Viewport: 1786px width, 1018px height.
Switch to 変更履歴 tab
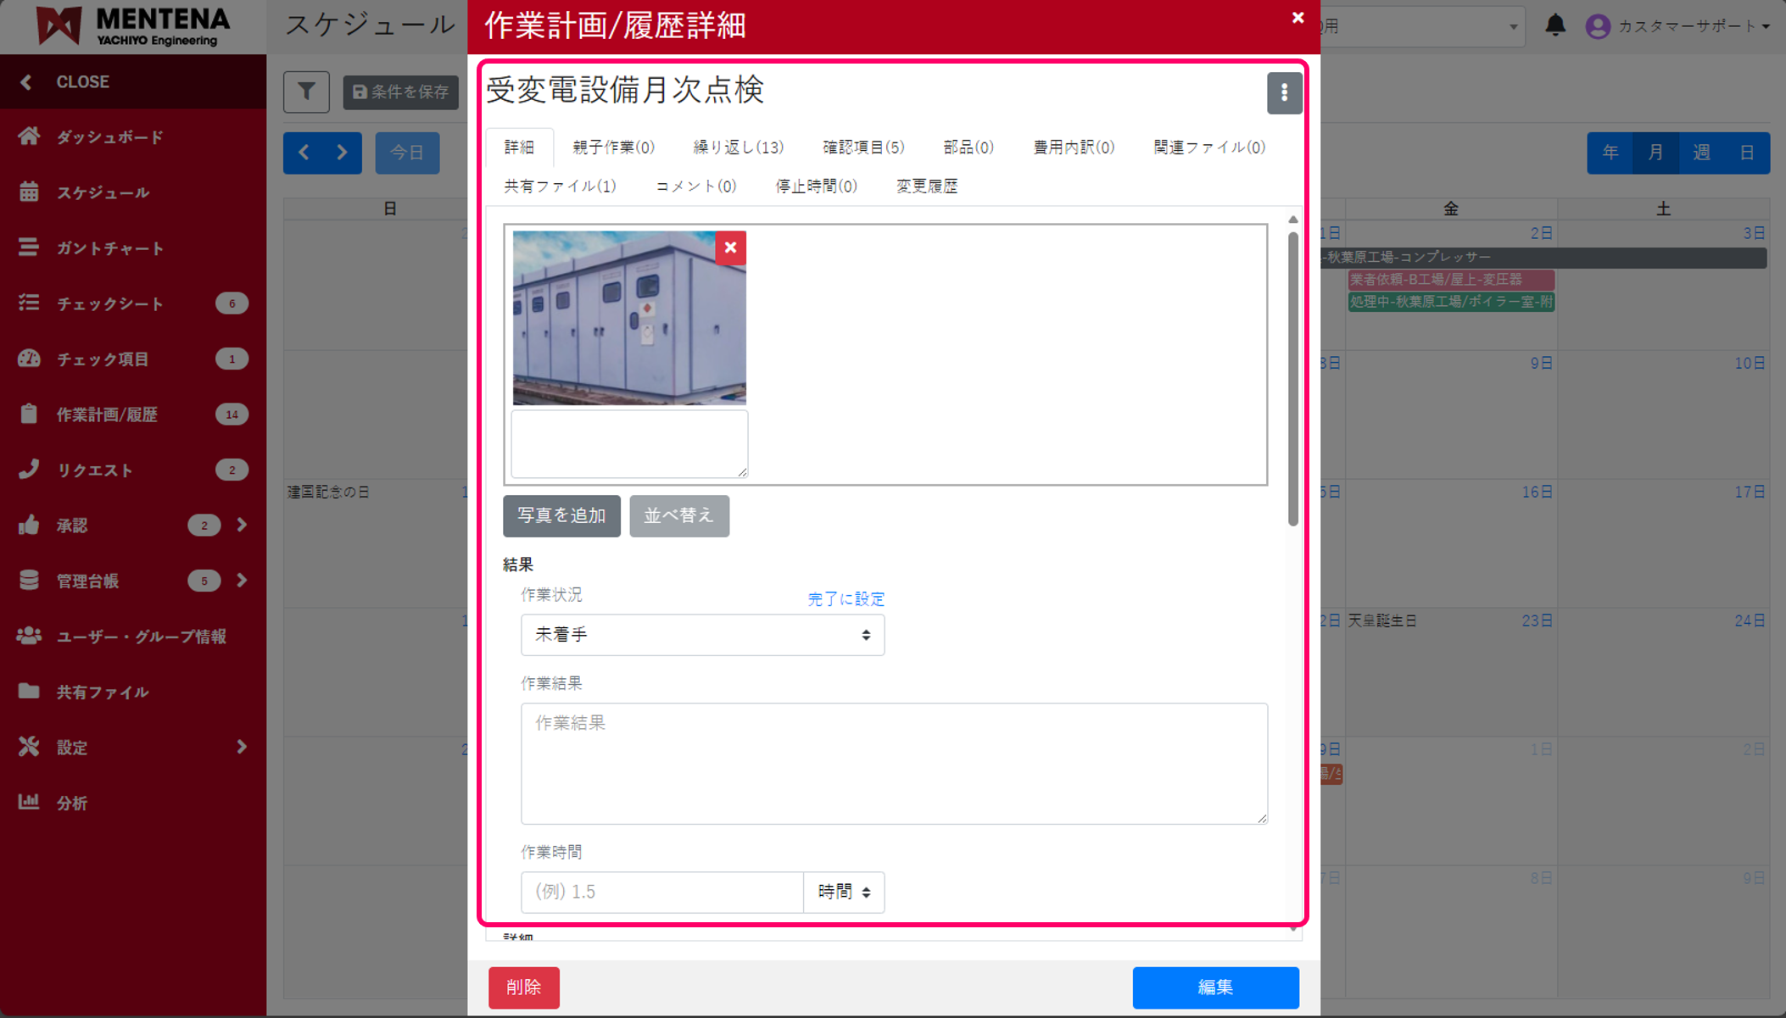click(x=926, y=186)
